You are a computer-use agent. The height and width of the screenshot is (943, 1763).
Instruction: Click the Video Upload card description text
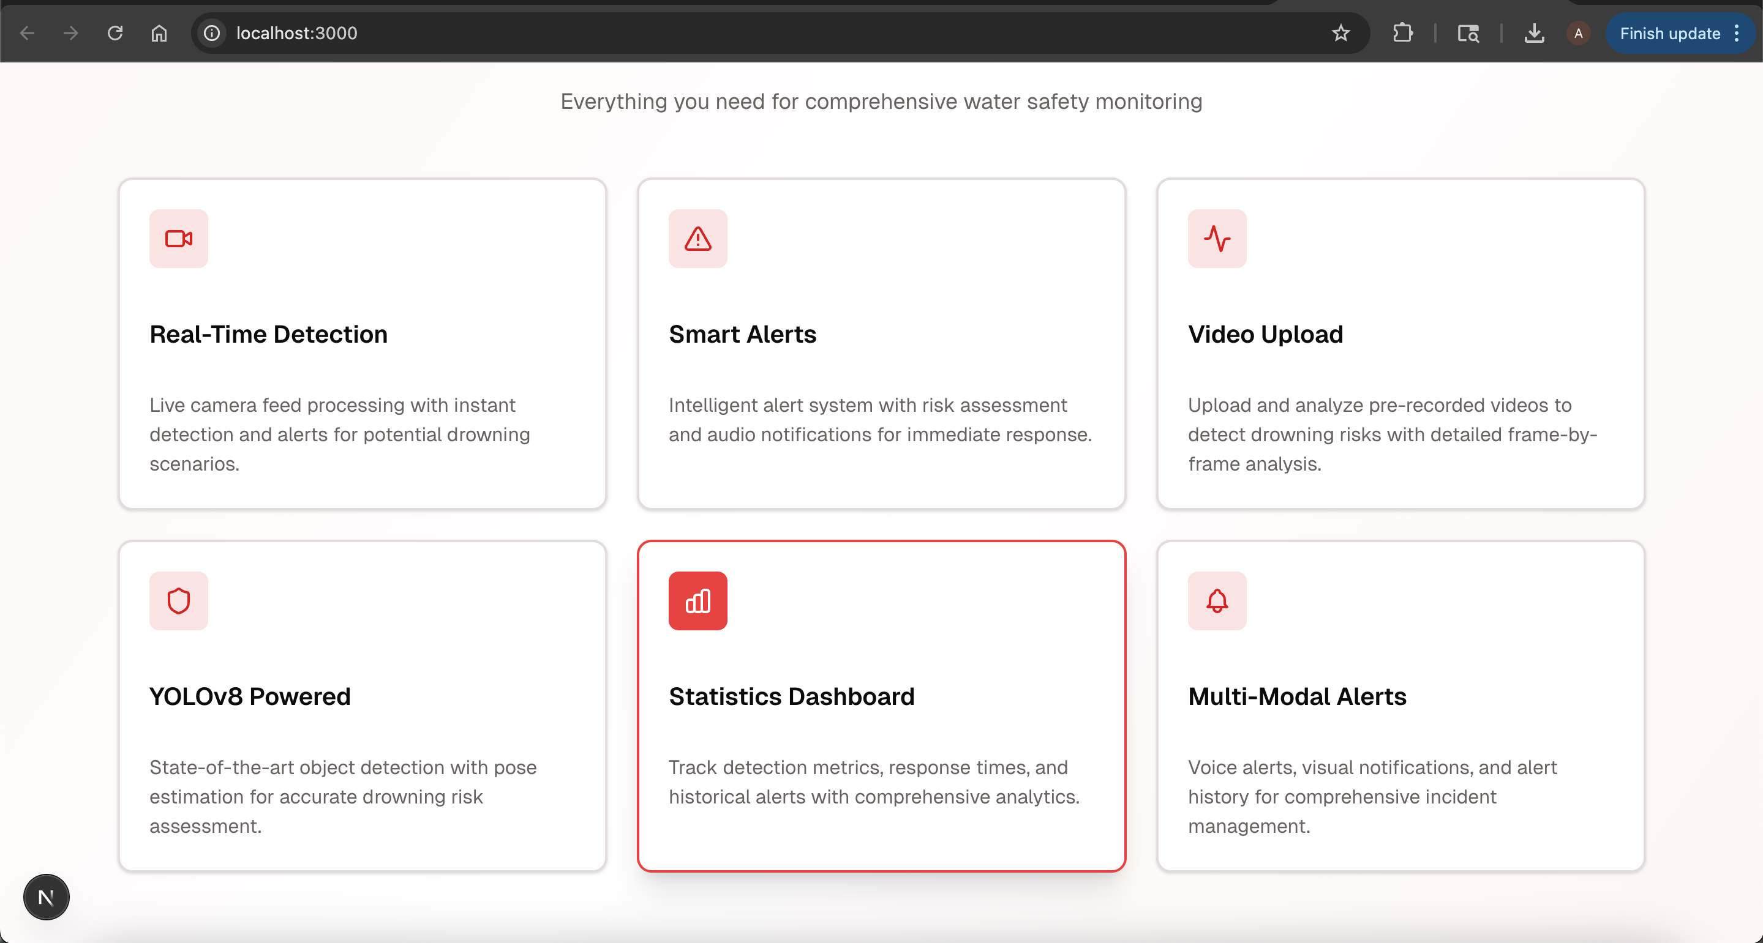[x=1392, y=434]
